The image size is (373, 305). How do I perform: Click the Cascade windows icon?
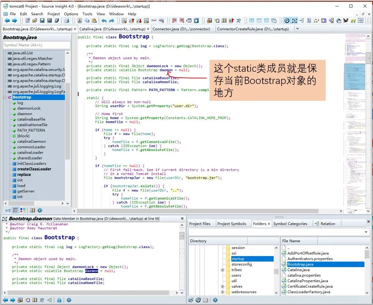point(274,21)
